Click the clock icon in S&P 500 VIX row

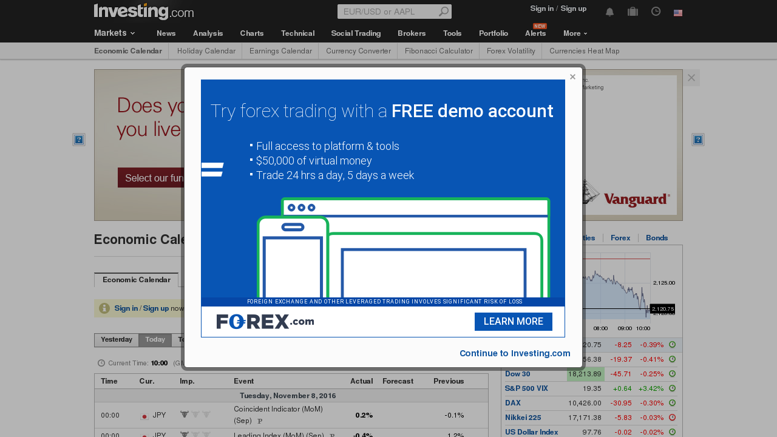pos(672,388)
